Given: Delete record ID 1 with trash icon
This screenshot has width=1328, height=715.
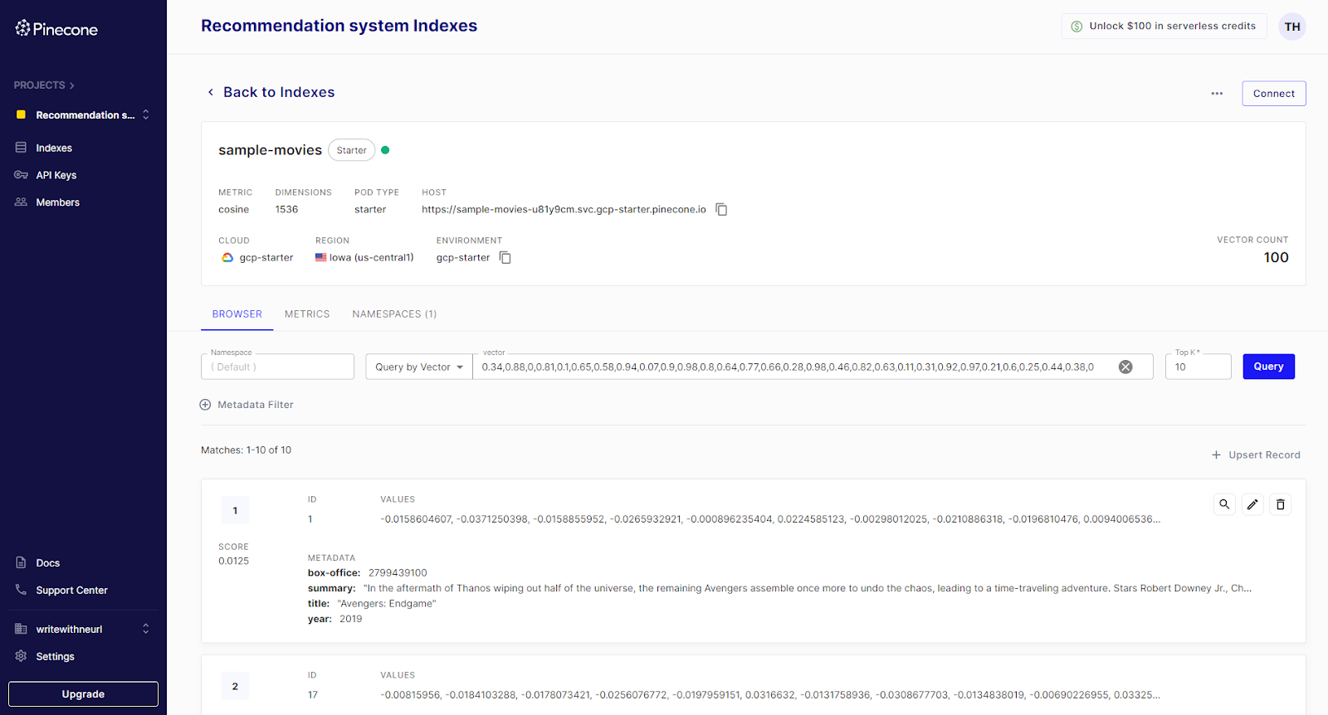Looking at the screenshot, I should (1281, 504).
